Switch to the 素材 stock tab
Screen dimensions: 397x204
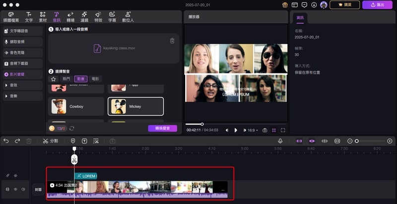click(43, 17)
